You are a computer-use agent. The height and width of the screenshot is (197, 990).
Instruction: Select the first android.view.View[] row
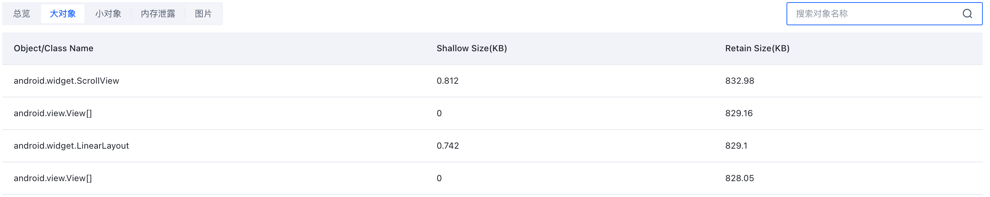pyautogui.click(x=492, y=113)
